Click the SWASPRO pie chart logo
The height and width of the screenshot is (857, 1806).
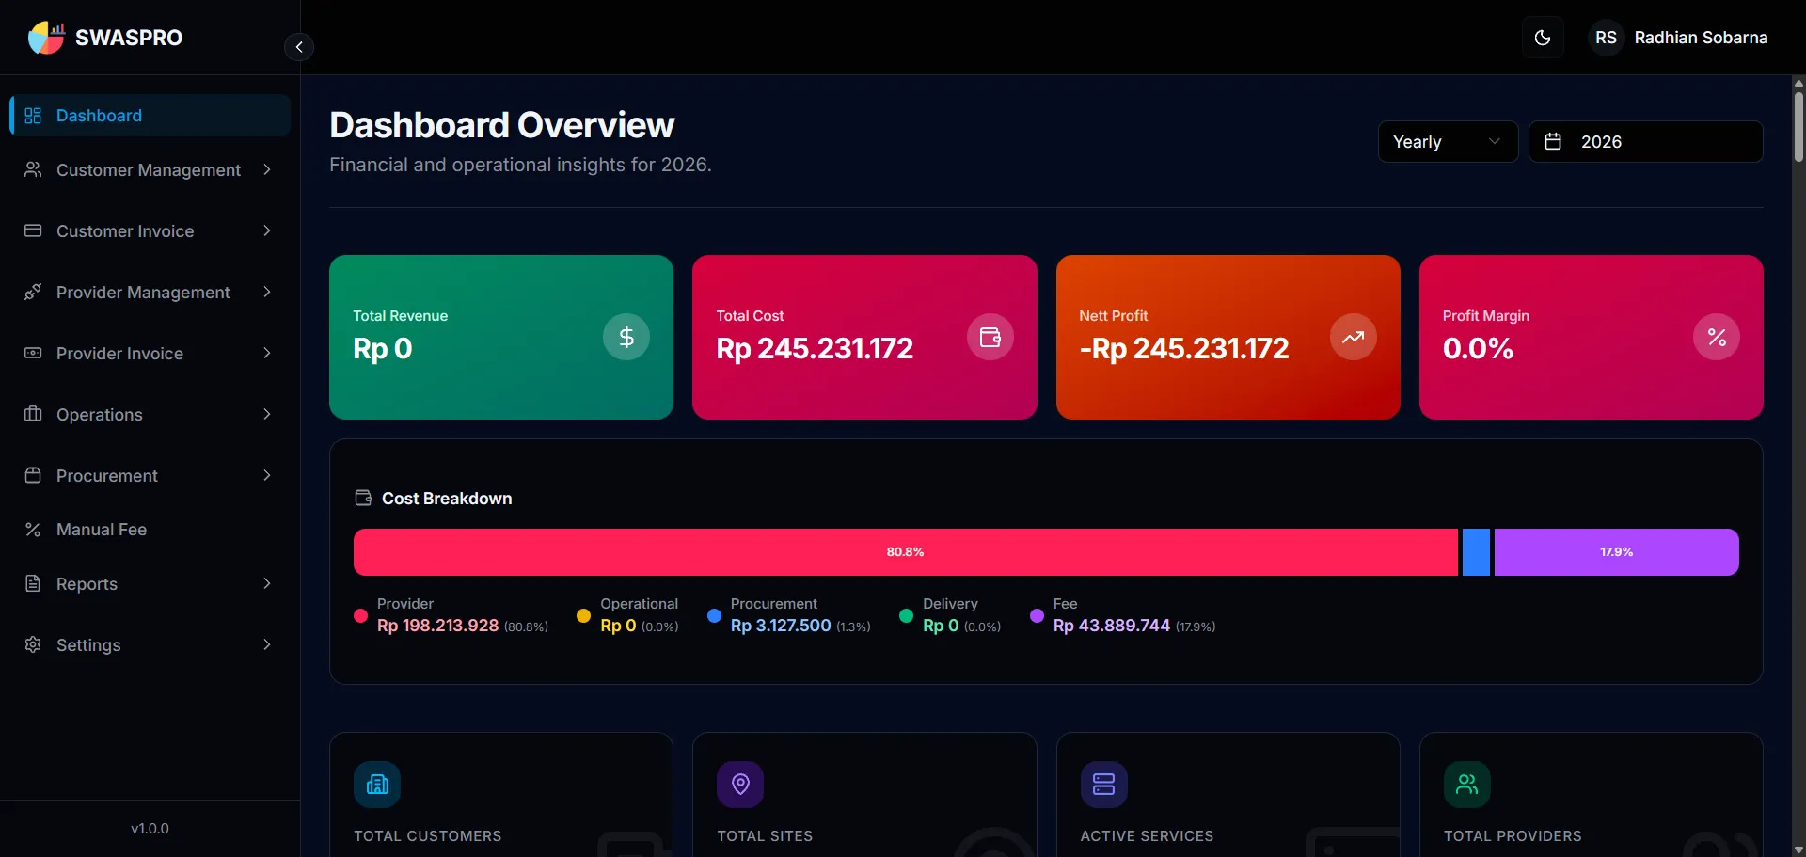click(x=46, y=38)
